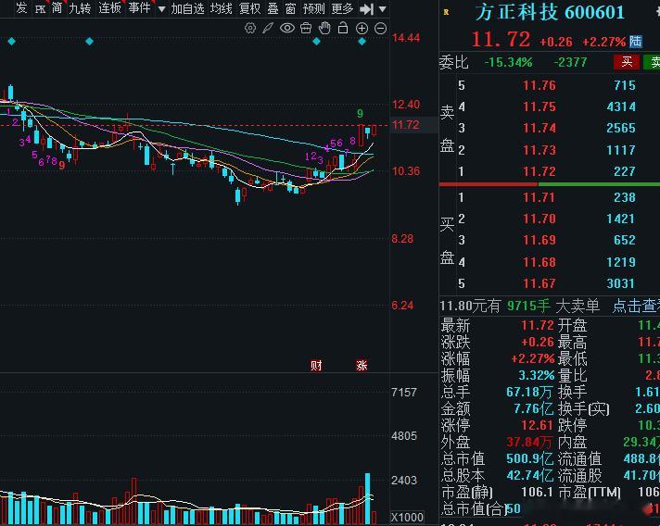Select sell level 4 price 11.75

(539, 106)
